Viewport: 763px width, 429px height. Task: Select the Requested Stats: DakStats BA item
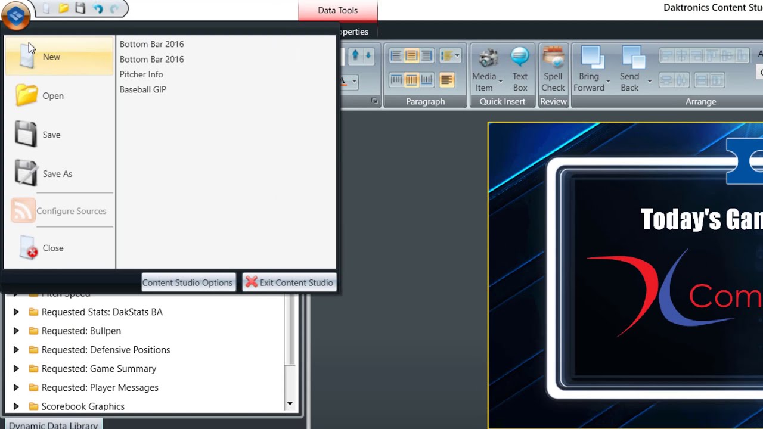click(x=102, y=312)
